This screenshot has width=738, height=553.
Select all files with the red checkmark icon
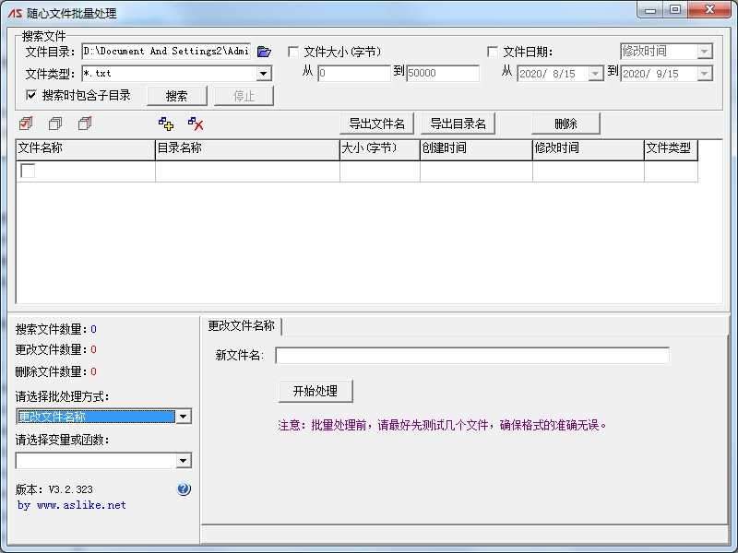tap(25, 123)
